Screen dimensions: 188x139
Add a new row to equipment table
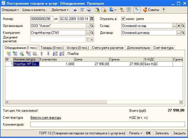tap(8, 54)
